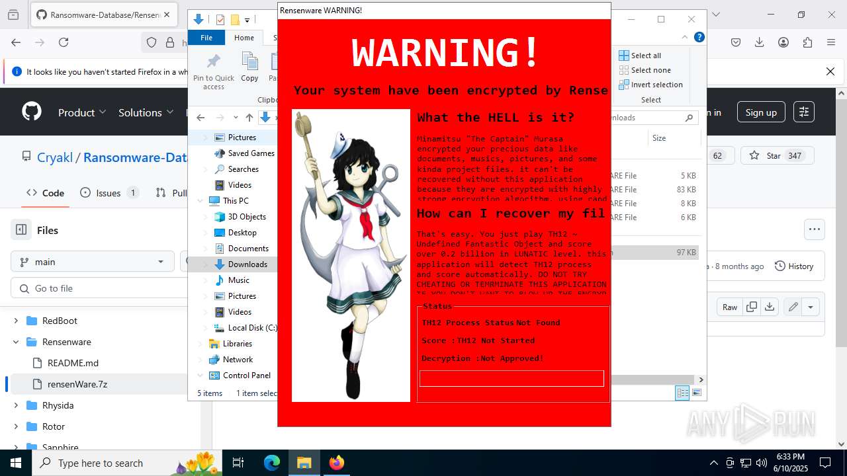Copy raw file icon on GitHub
This screenshot has height=476, width=847.
point(751,307)
